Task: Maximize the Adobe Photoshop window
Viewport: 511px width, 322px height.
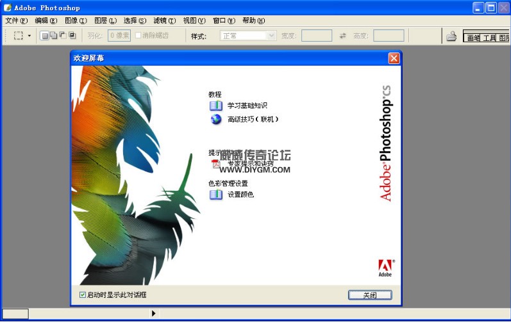Action: (x=491, y=8)
